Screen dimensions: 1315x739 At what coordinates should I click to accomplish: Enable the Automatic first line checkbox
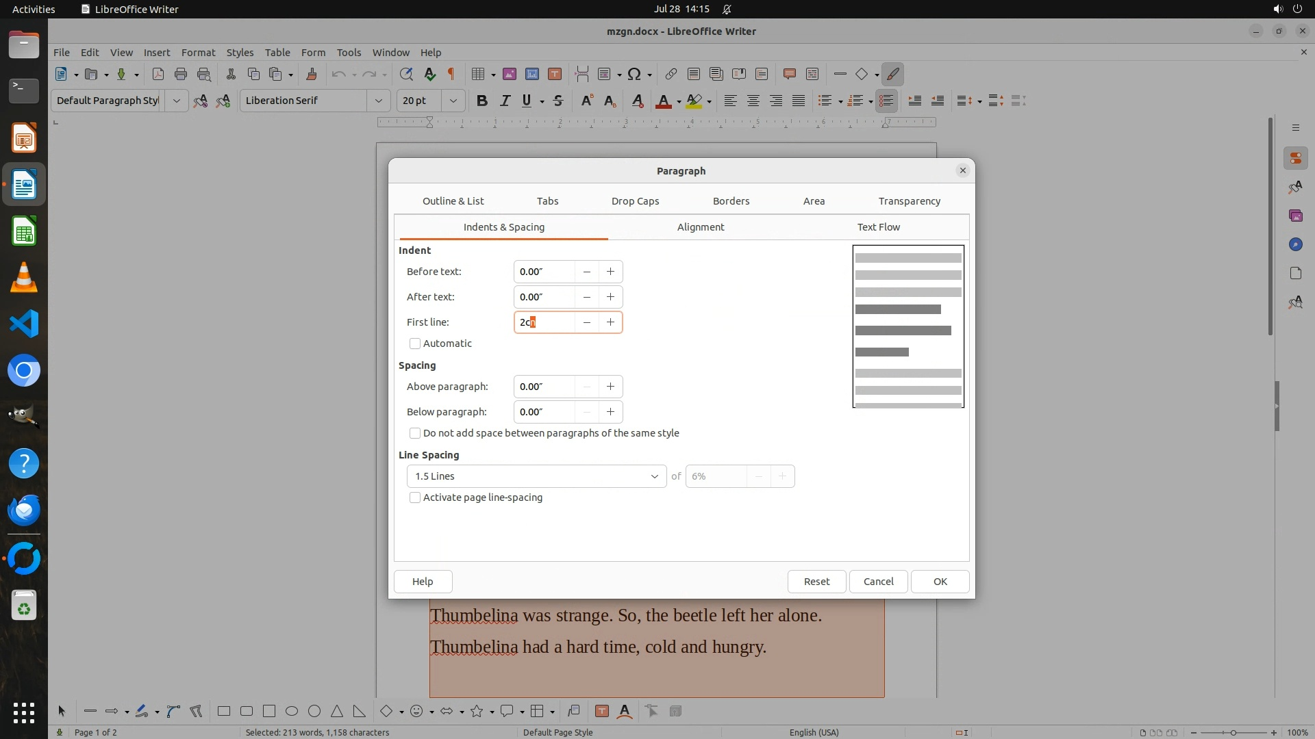[x=415, y=343]
